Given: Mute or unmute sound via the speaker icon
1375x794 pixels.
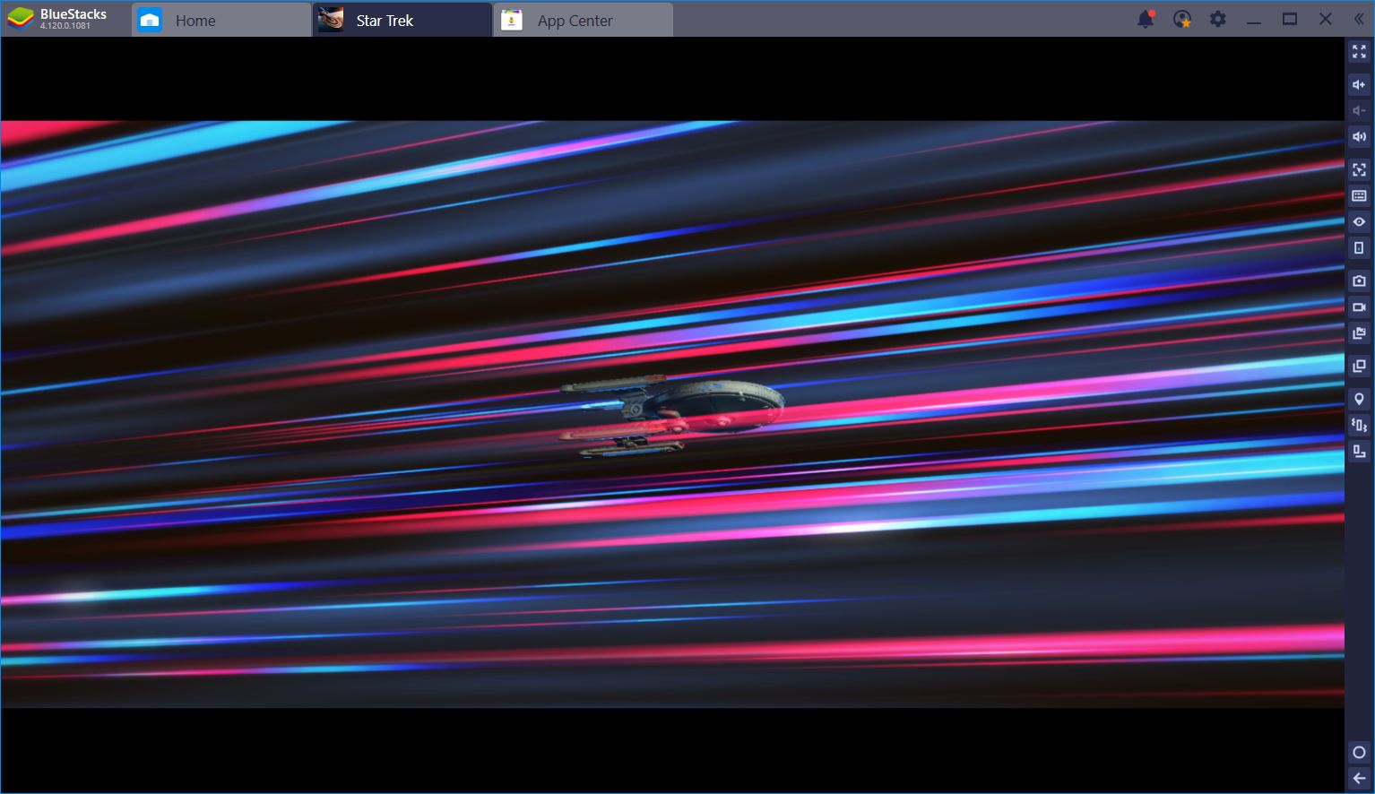Looking at the screenshot, I should click(1359, 136).
